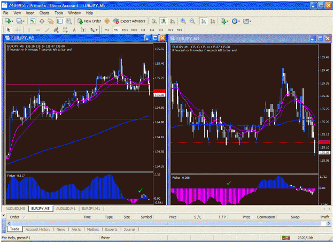Switch timeframe to H4

tap(152, 30)
